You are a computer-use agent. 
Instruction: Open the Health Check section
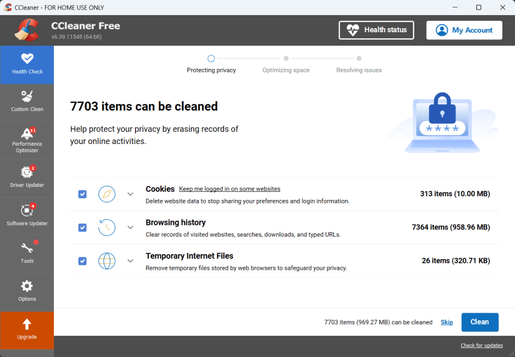27,64
